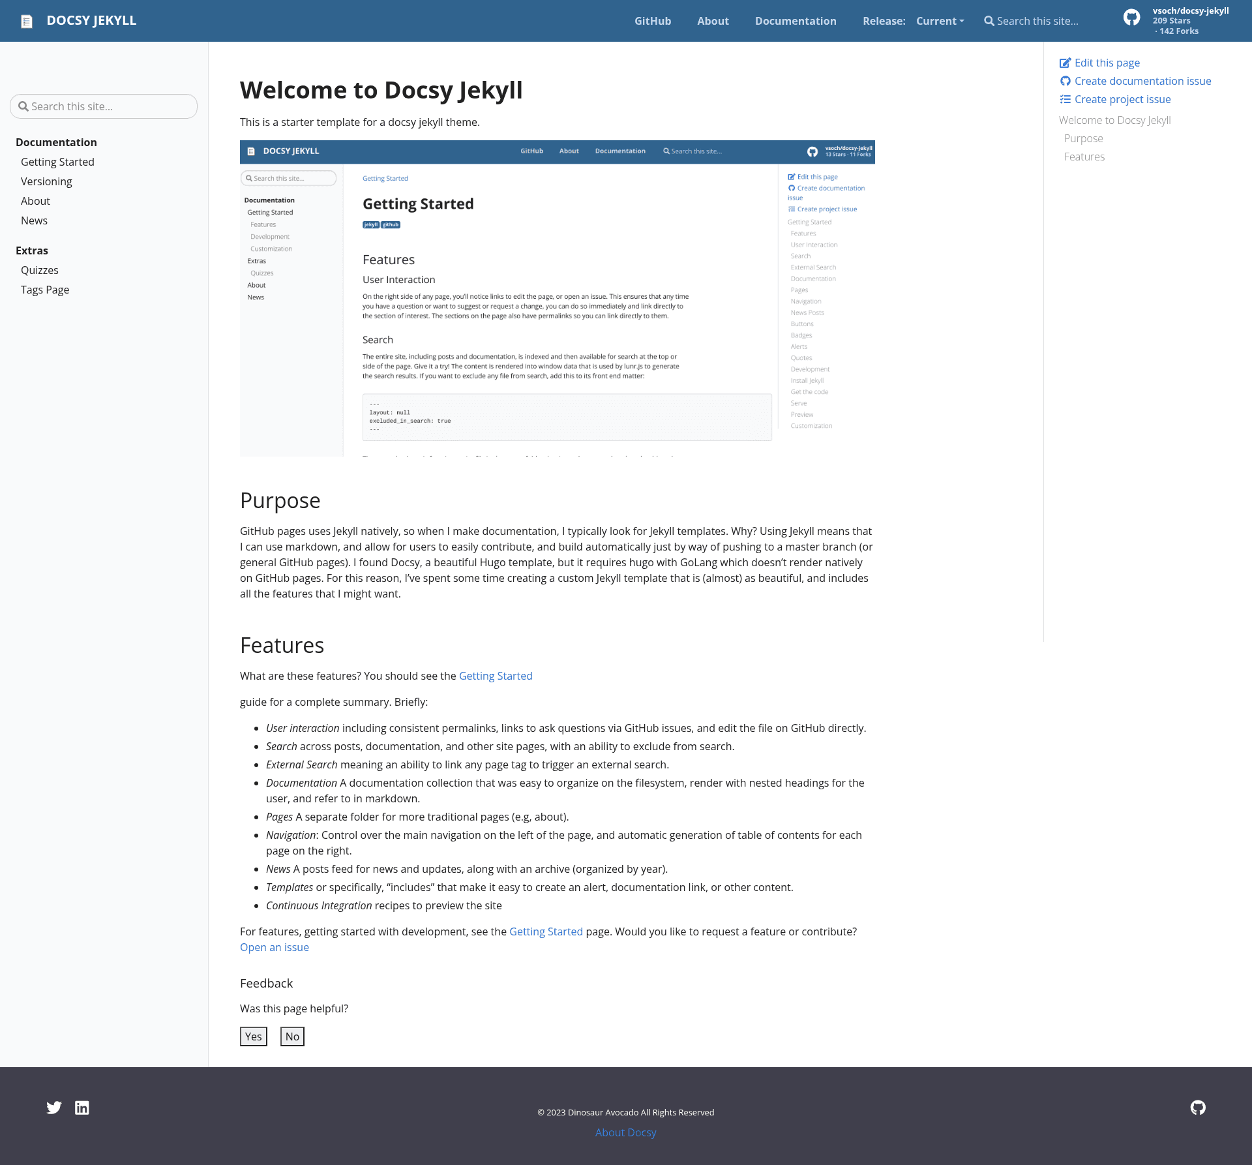
Task: Click the GitHub icon beside Create documentation issue
Action: (1065, 81)
